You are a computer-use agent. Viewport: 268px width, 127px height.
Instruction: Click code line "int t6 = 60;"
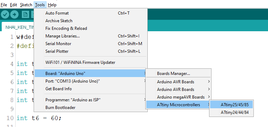pos(39,118)
